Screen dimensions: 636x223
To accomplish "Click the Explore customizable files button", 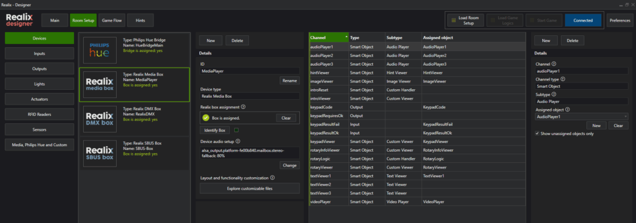I will [250, 188].
